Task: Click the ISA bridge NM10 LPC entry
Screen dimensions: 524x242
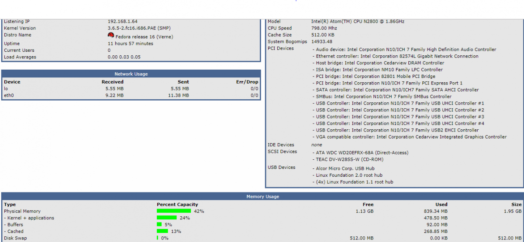Action: 378,70
